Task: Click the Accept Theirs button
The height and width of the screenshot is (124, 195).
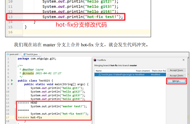Action: tap(176, 76)
